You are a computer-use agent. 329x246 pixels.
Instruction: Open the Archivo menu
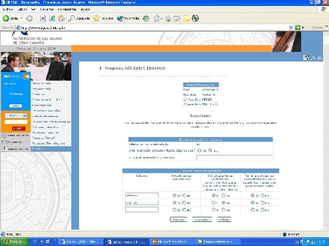point(8,10)
